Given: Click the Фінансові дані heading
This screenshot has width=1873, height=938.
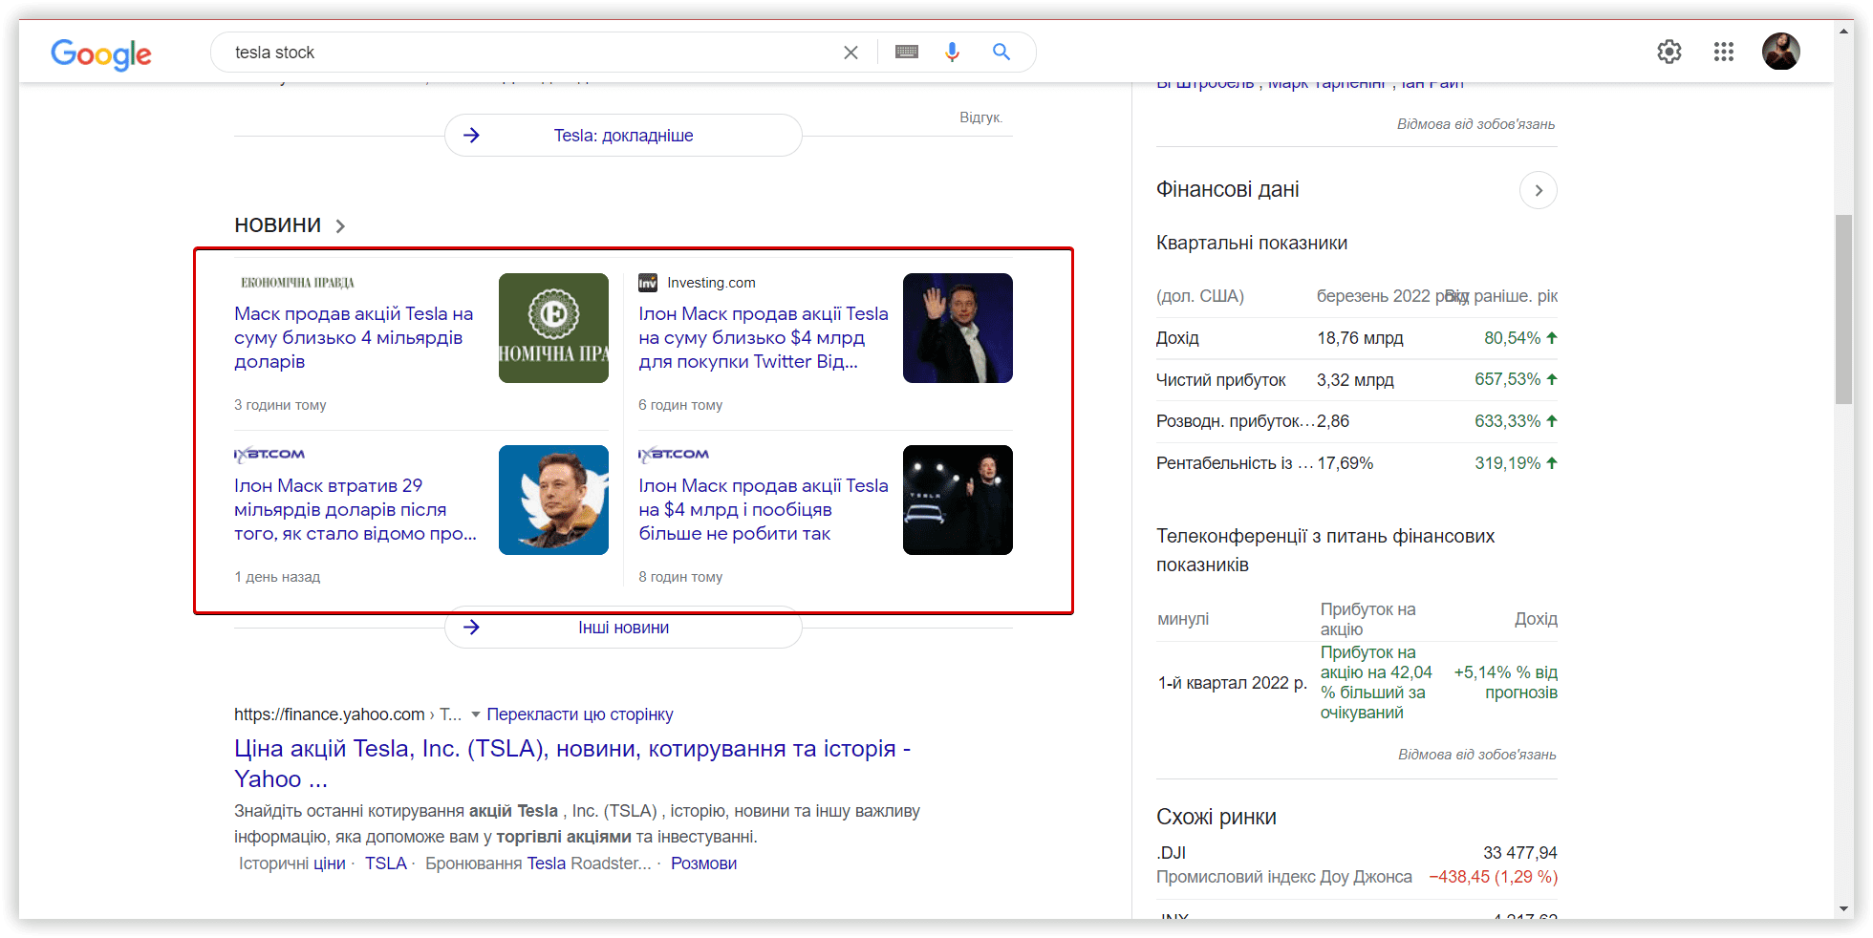Looking at the screenshot, I should tap(1228, 189).
